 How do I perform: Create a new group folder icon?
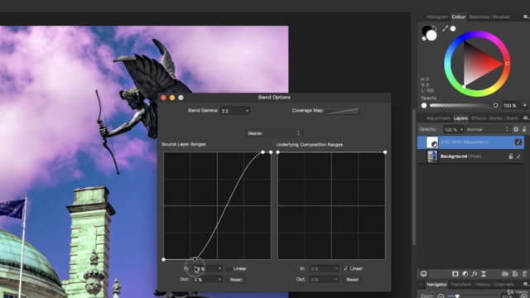(x=505, y=274)
